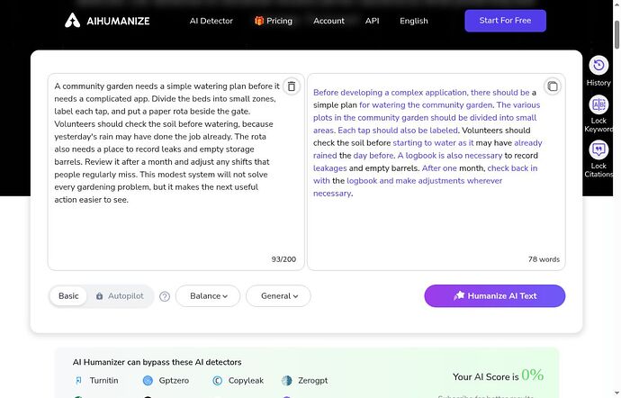
Task: Copy humanized output with copy icon
Action: [552, 86]
